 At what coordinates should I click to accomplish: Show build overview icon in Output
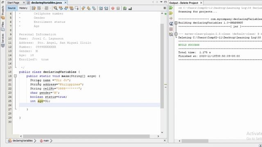point(171,24)
